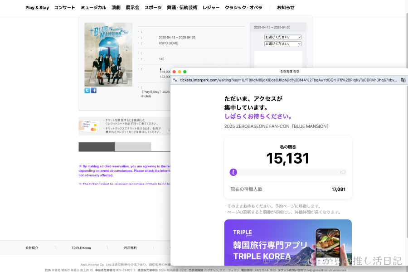Maximize the Interpark popup with green button
Screen dimensions: 408x272
185,72
